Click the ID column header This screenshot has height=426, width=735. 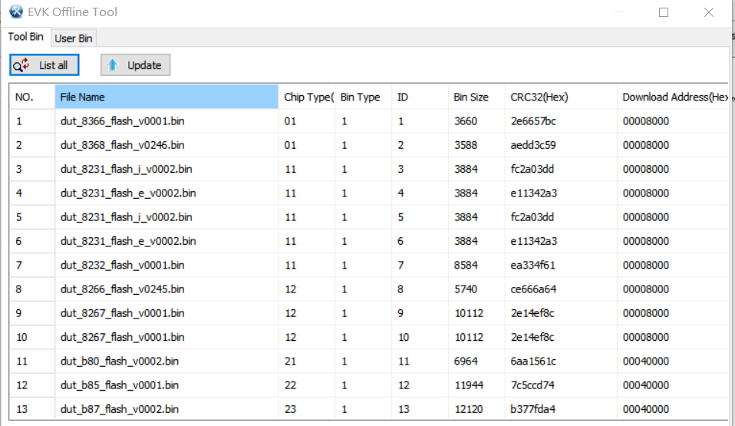(x=420, y=97)
